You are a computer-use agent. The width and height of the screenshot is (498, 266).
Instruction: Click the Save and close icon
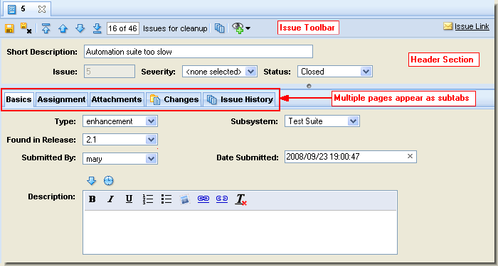pyautogui.click(x=26, y=28)
